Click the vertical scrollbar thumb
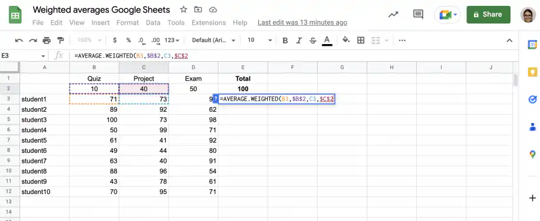 (516, 80)
